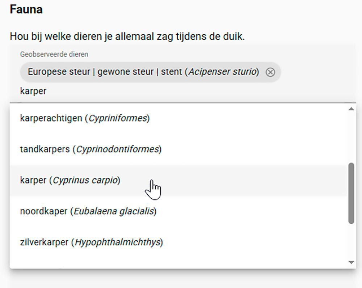Viewport: 362px width, 288px height.
Task: Click the "Hou bij welke dieren" description text
Action: point(127,37)
